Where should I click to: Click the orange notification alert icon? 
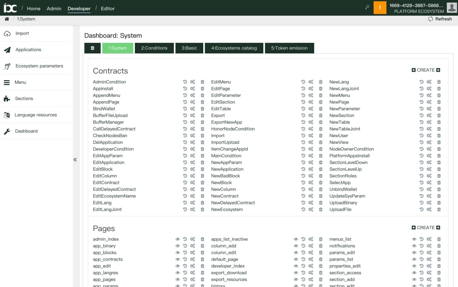click(x=380, y=8)
